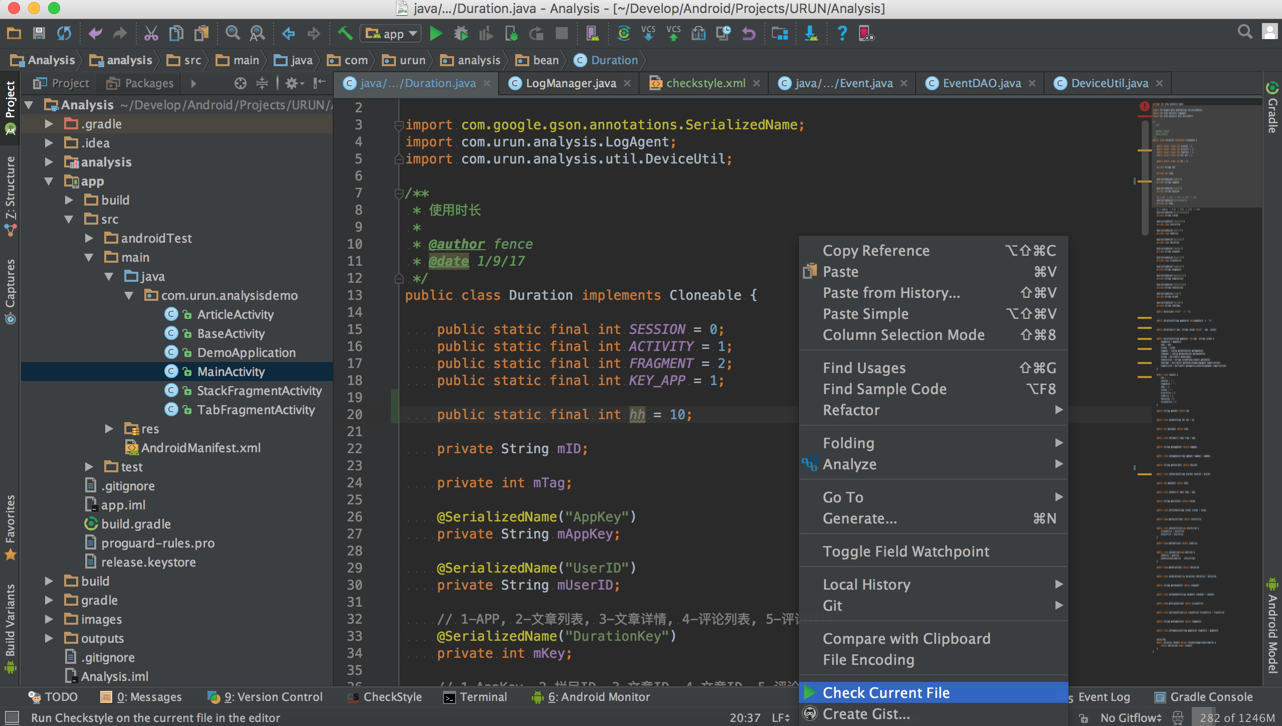Toggle the Gradle tool window on right
Screen dimensions: 1282x726
click(x=1272, y=108)
